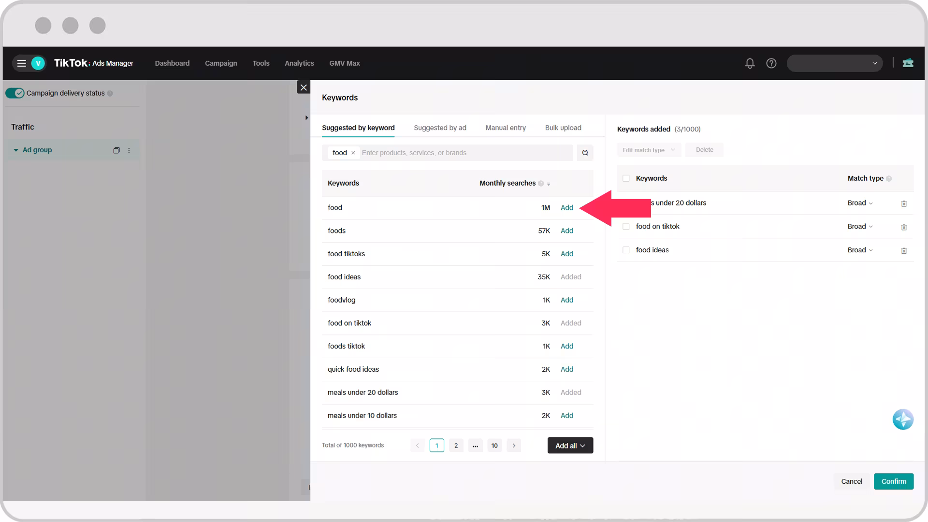Check the 'food on tiktok' keyword checkbox
Viewport: 928px width, 522px height.
[x=626, y=227]
